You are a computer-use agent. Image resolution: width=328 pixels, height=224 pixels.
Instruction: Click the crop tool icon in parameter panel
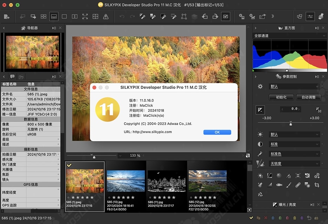click(x=317, y=185)
